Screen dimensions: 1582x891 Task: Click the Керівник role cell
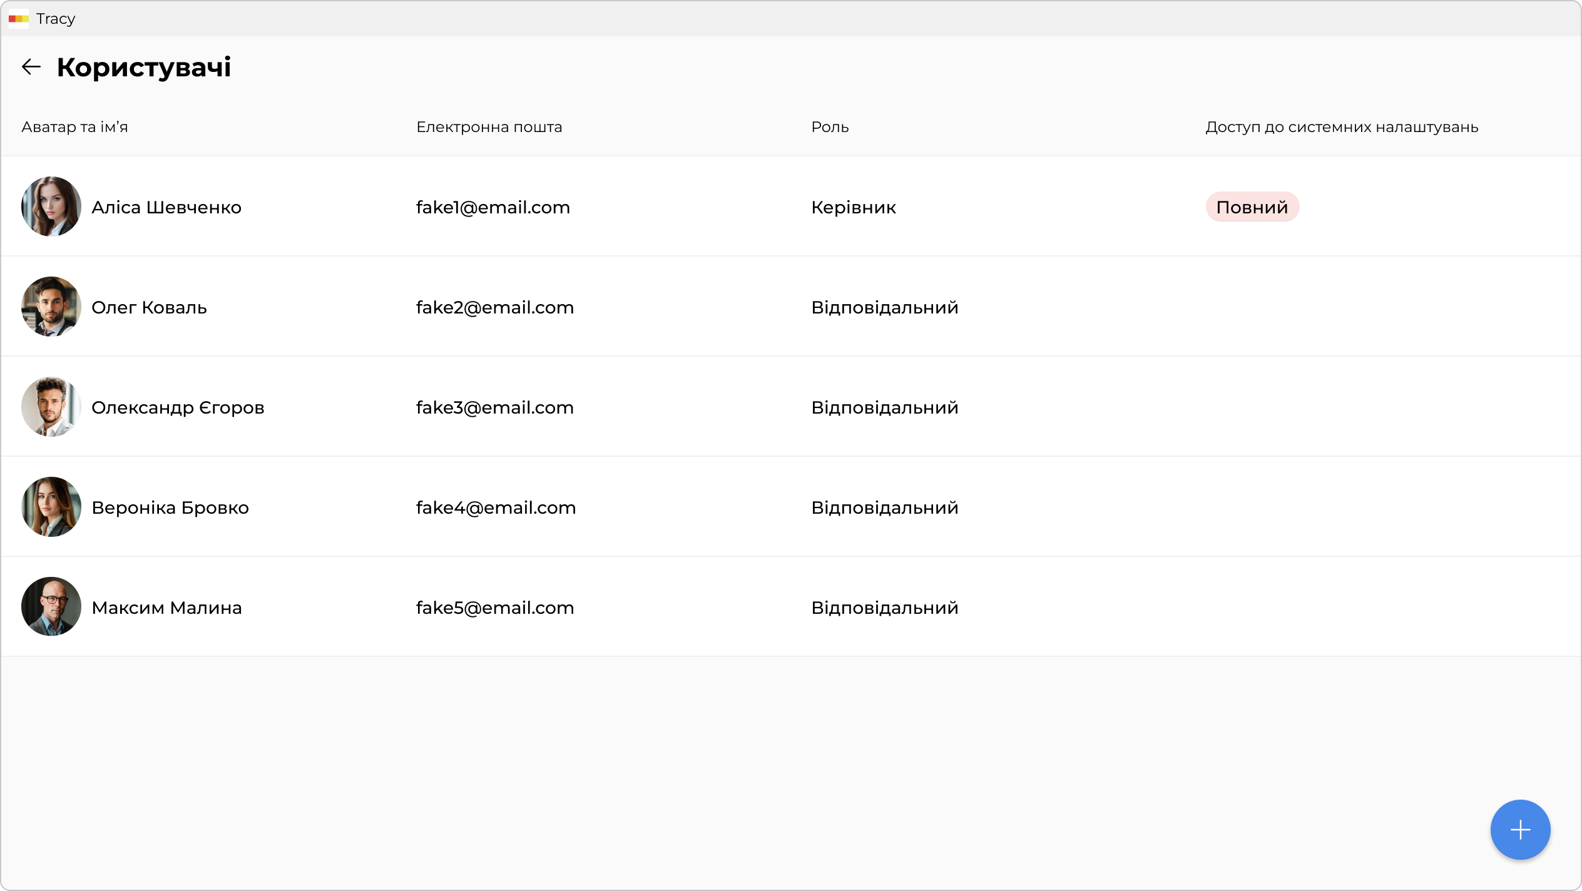(853, 207)
